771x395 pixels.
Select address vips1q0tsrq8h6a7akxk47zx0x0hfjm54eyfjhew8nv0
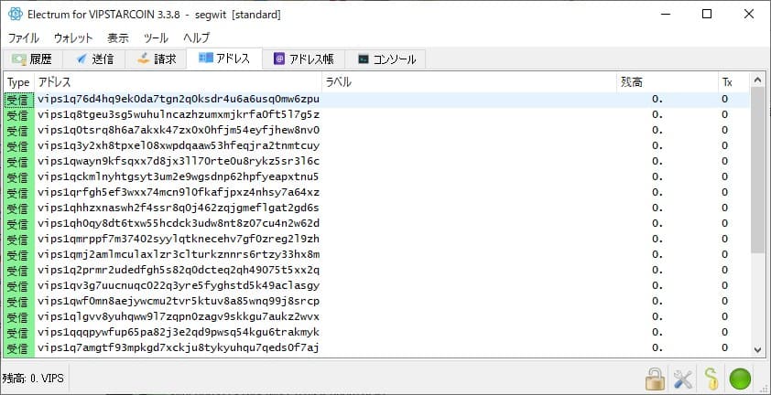tap(179, 131)
